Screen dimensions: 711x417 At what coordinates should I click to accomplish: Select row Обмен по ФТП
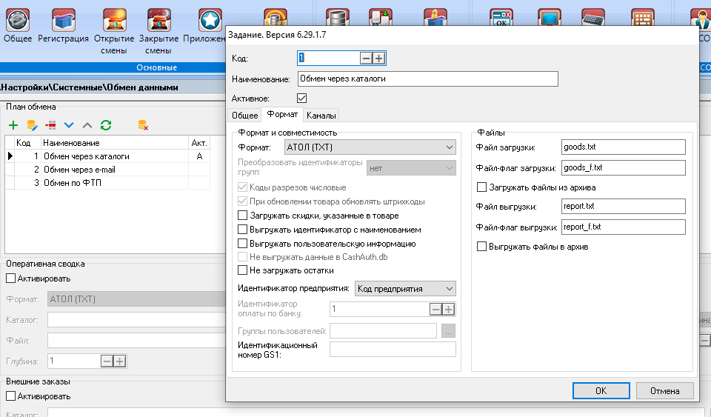(x=108, y=183)
